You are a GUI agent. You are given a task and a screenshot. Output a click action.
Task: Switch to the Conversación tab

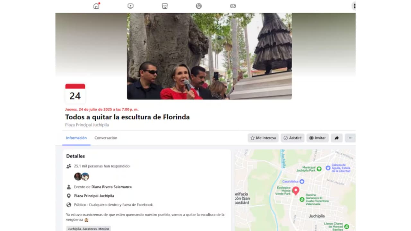(106, 138)
